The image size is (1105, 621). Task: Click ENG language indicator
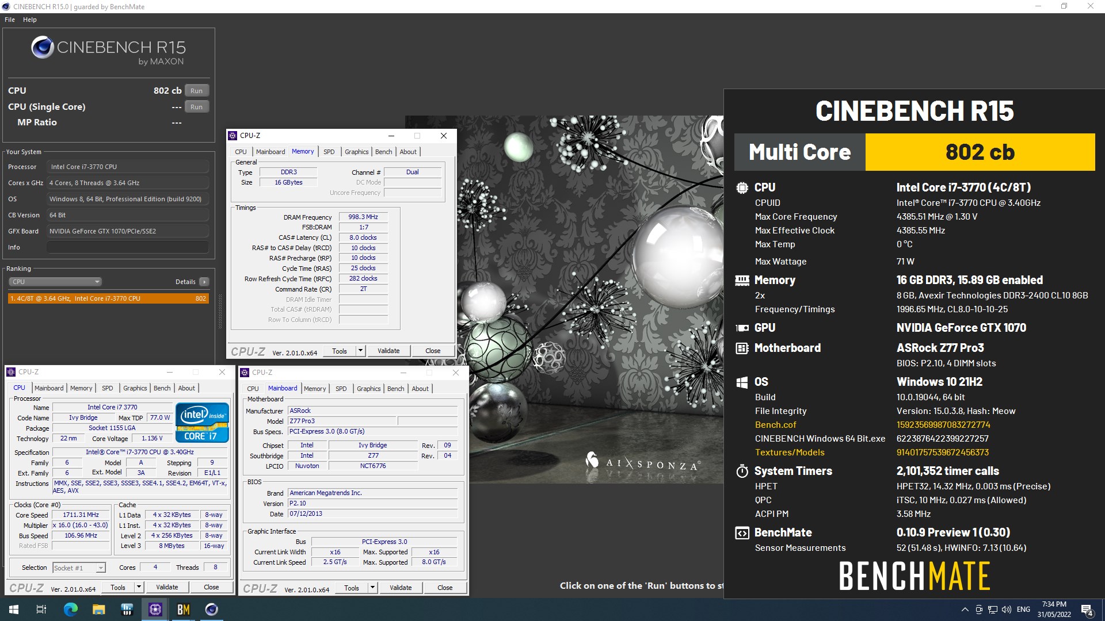(x=1023, y=609)
